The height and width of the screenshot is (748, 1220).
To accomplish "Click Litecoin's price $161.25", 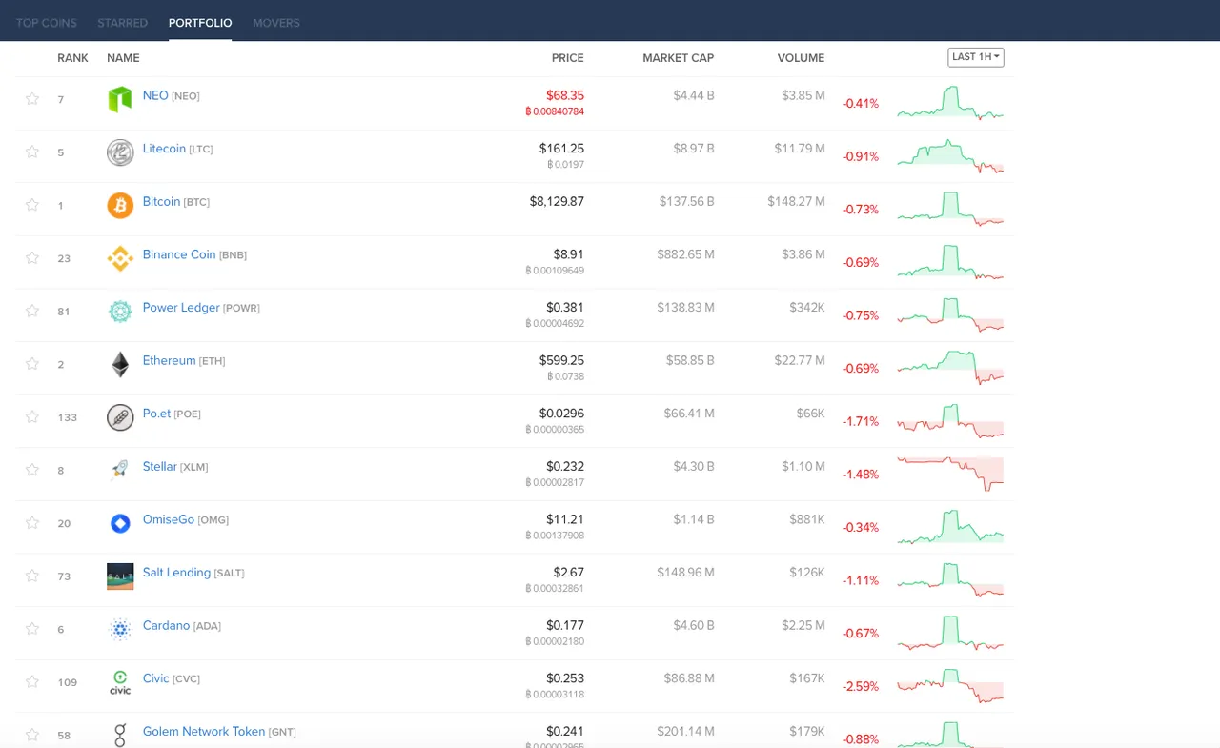I will click(x=561, y=149).
